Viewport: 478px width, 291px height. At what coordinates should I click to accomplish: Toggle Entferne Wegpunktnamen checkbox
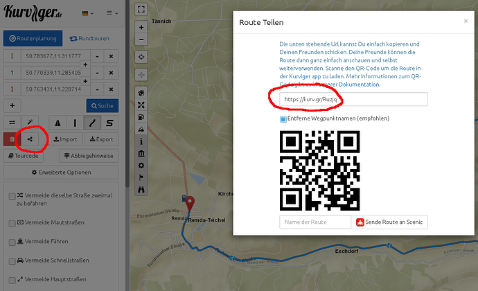pyautogui.click(x=283, y=119)
